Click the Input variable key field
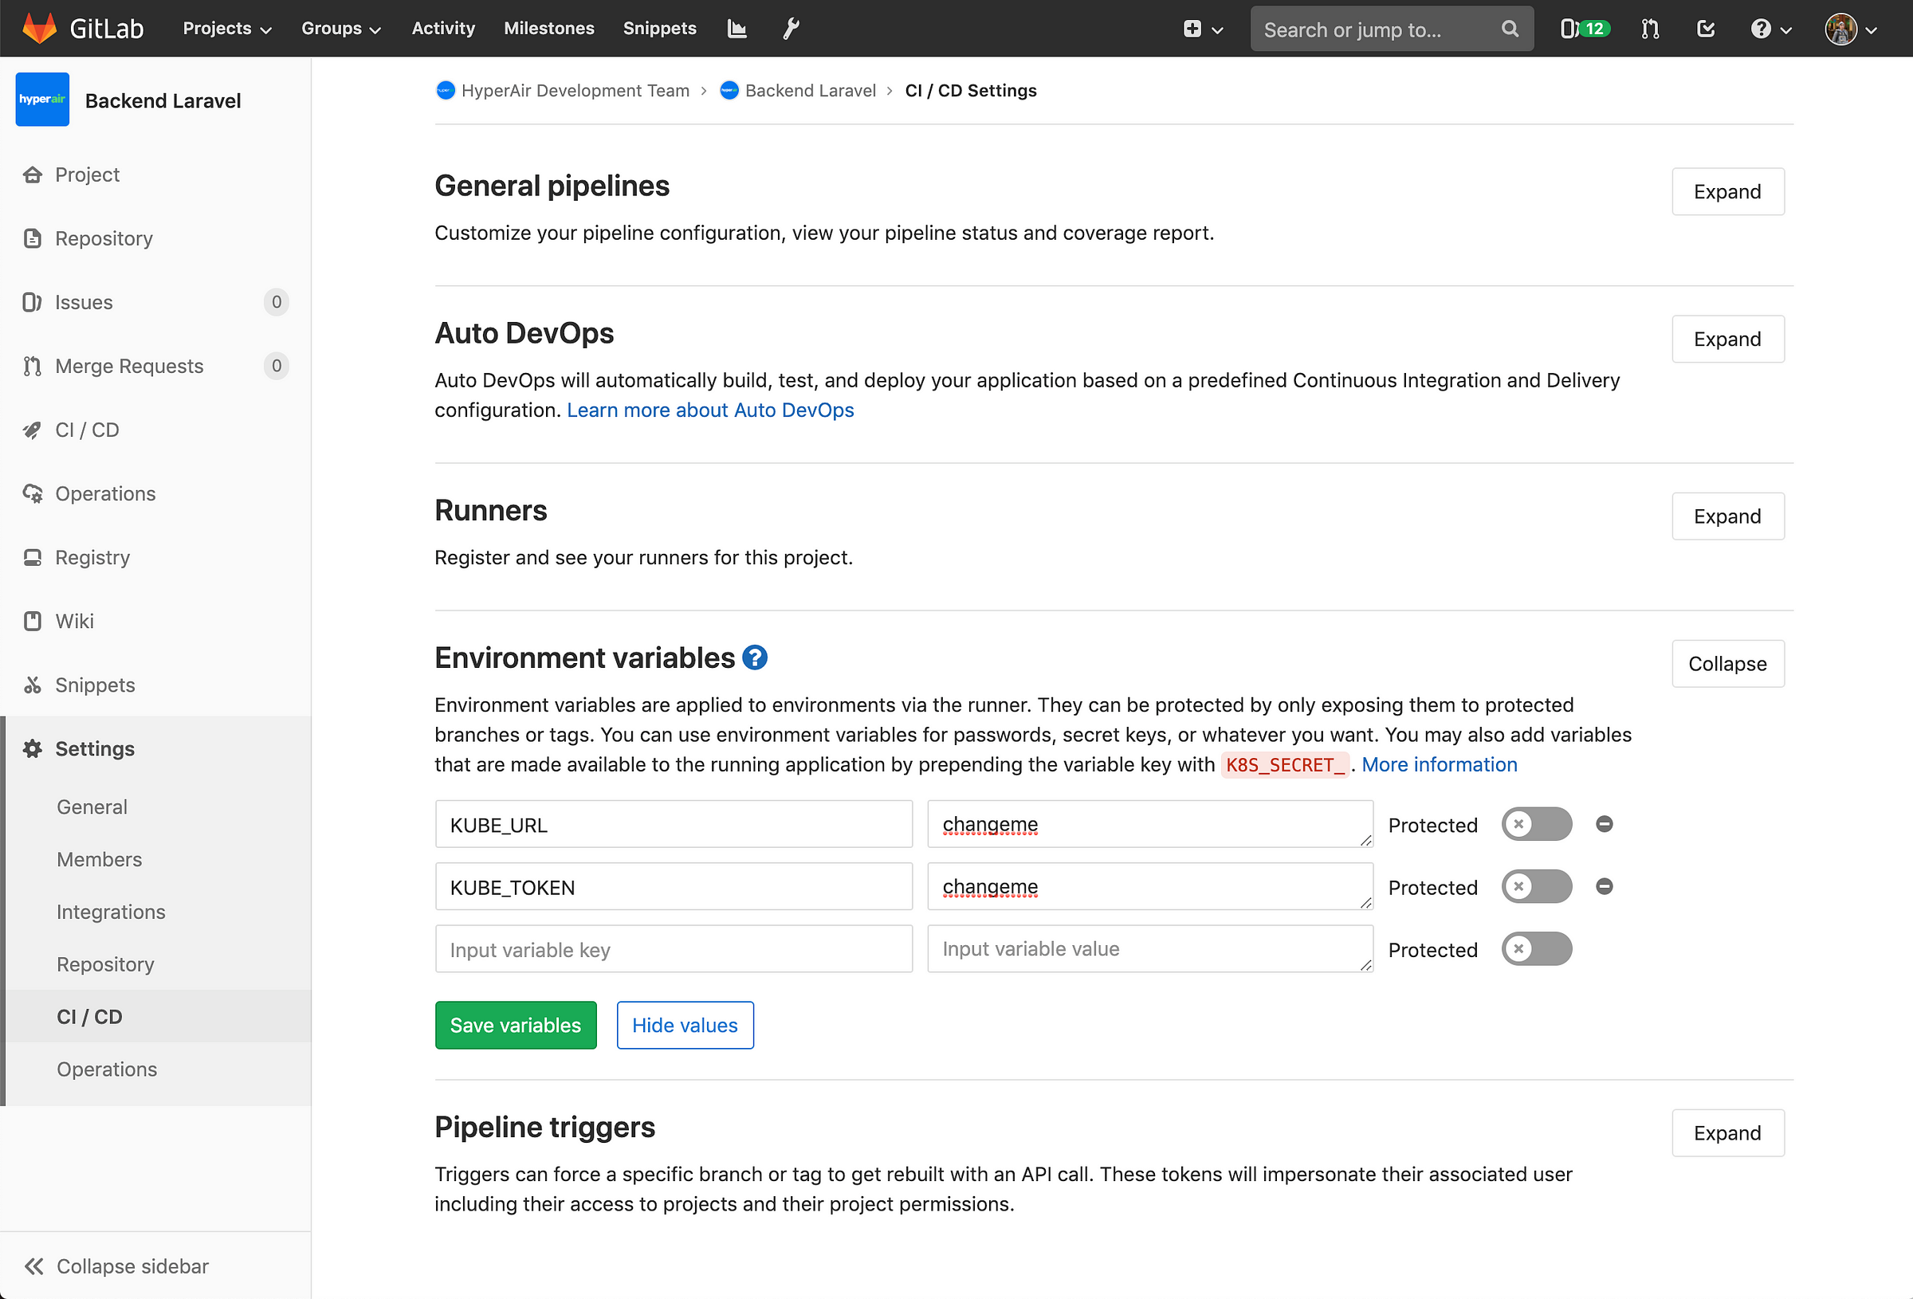 (674, 949)
